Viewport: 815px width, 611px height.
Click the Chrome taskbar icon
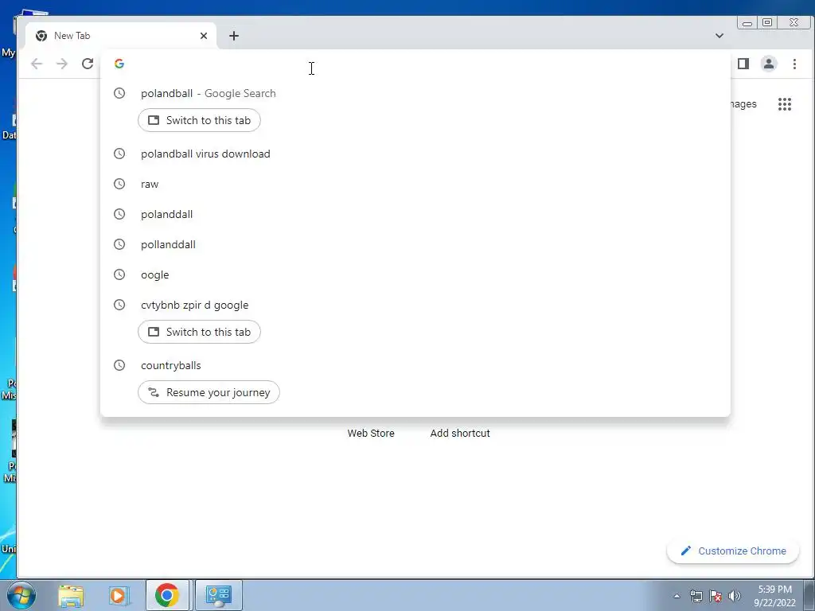167,595
